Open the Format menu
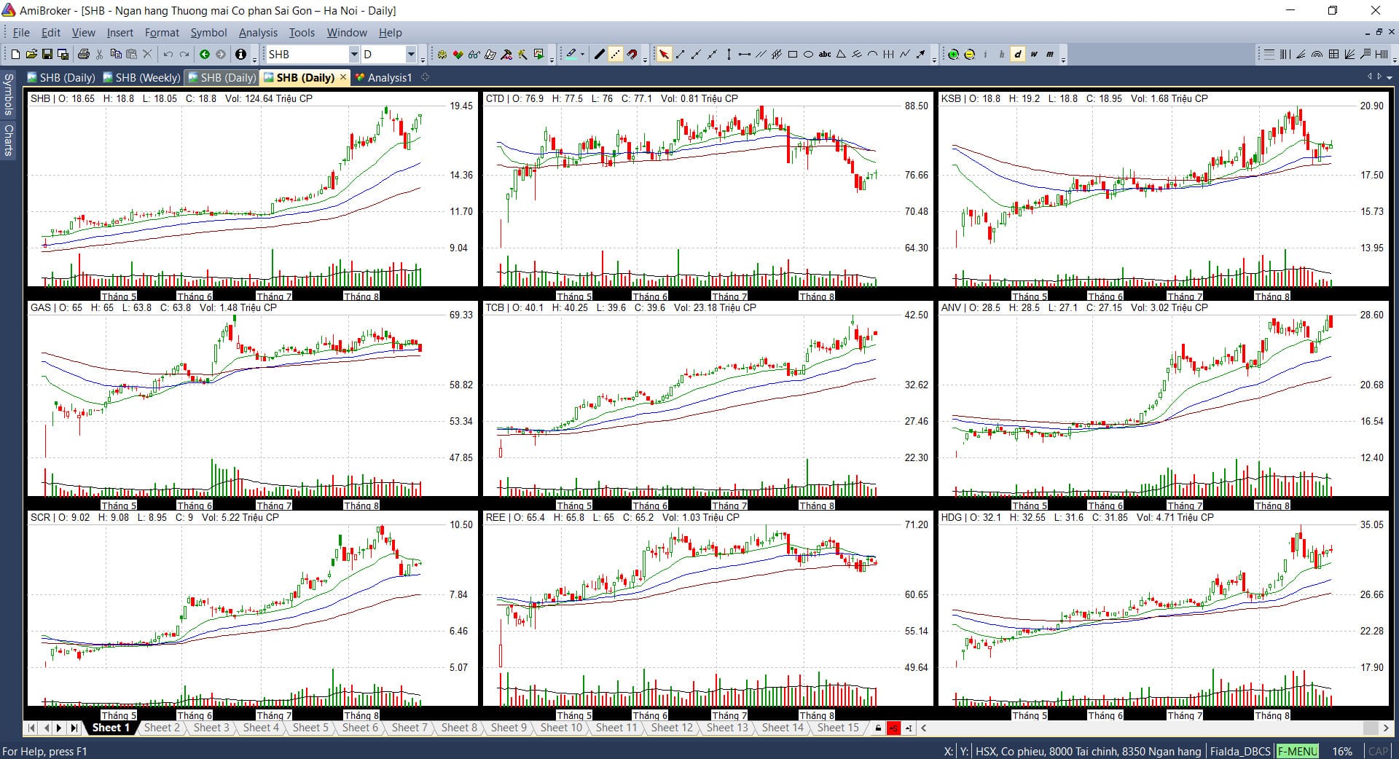Image resolution: width=1399 pixels, height=759 pixels. pos(162,33)
